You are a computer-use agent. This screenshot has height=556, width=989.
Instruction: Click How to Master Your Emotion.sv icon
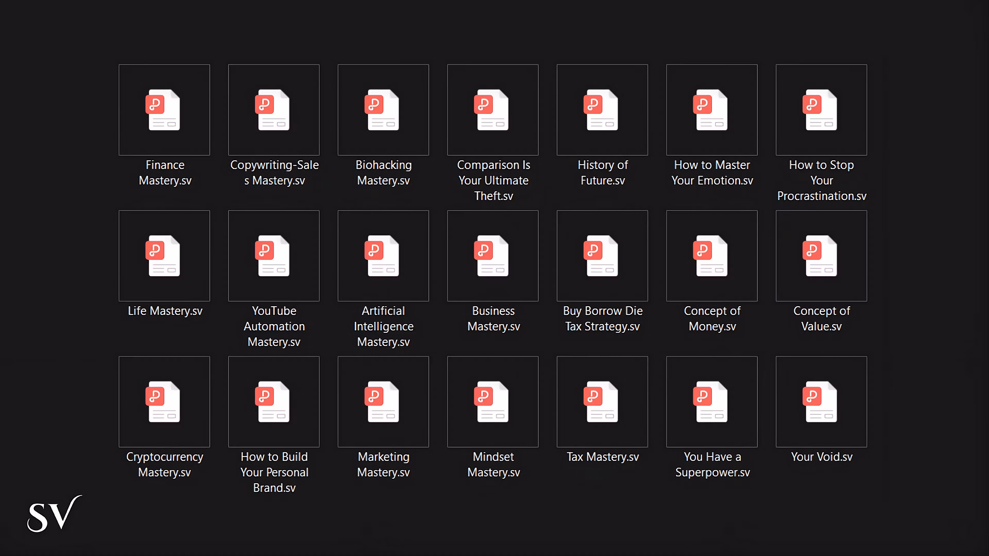[712, 110]
